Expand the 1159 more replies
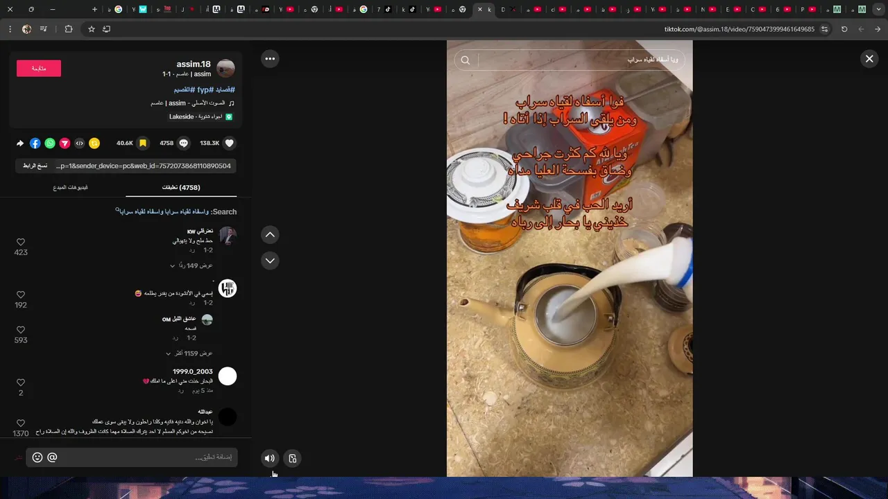The height and width of the screenshot is (499, 888). coord(189,353)
